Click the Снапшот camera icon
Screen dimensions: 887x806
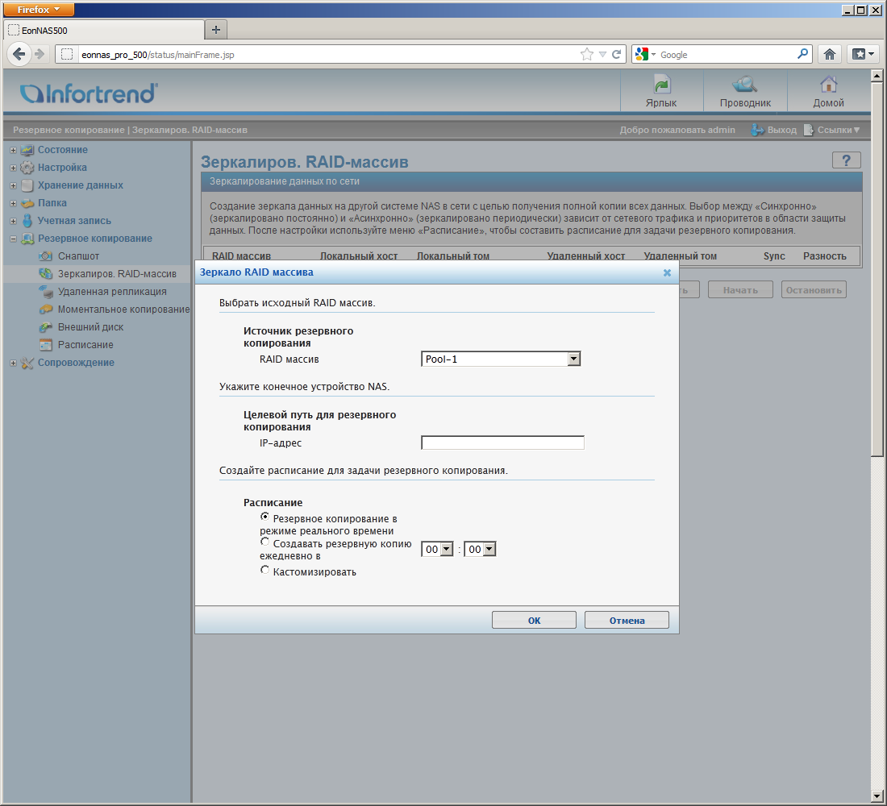click(x=45, y=256)
